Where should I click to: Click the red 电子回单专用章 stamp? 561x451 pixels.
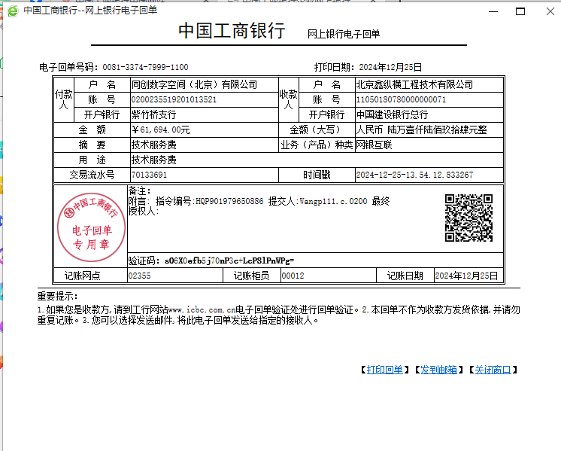tap(91, 227)
